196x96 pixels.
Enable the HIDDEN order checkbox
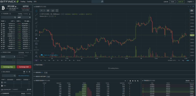(22, 56)
